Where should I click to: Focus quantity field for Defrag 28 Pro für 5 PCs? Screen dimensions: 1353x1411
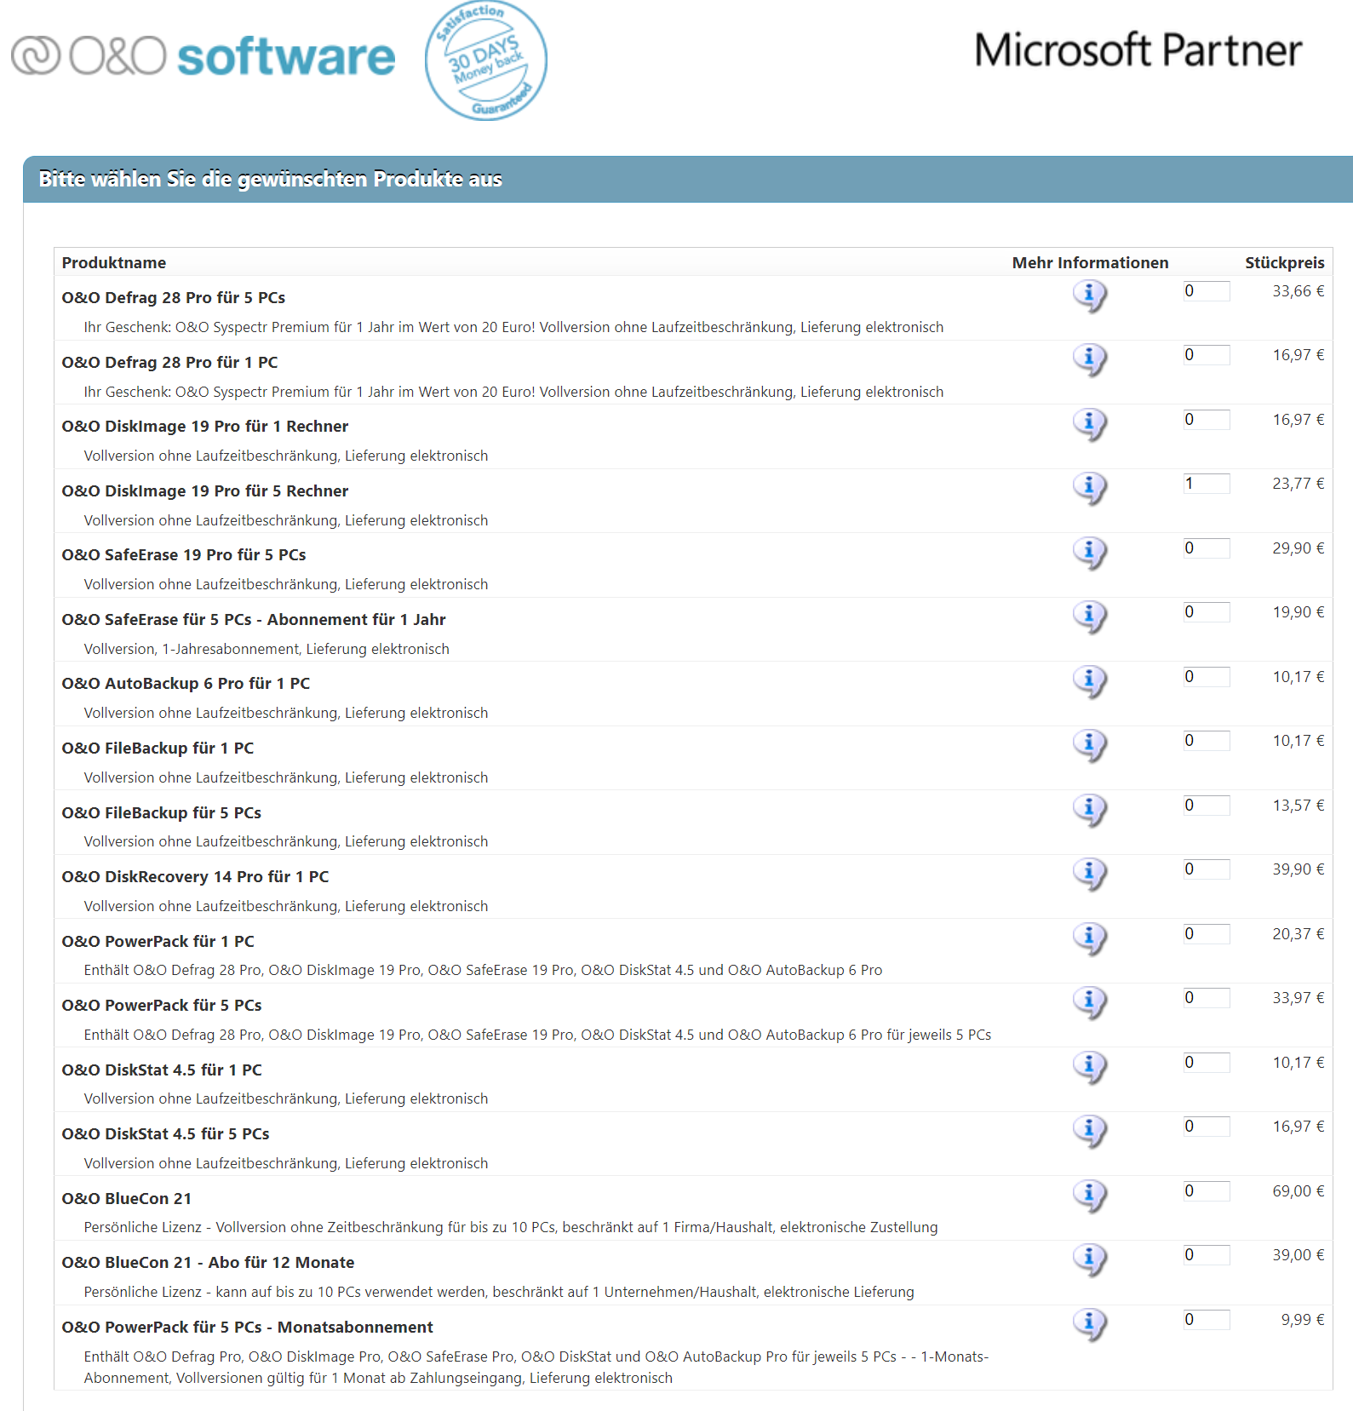tap(1207, 291)
